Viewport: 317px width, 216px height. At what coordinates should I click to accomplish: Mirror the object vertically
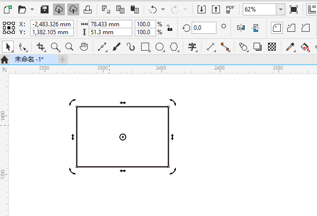pyautogui.click(x=256, y=28)
